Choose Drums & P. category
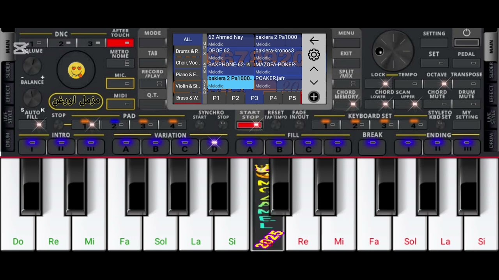This screenshot has width=499, height=280. 188,51
